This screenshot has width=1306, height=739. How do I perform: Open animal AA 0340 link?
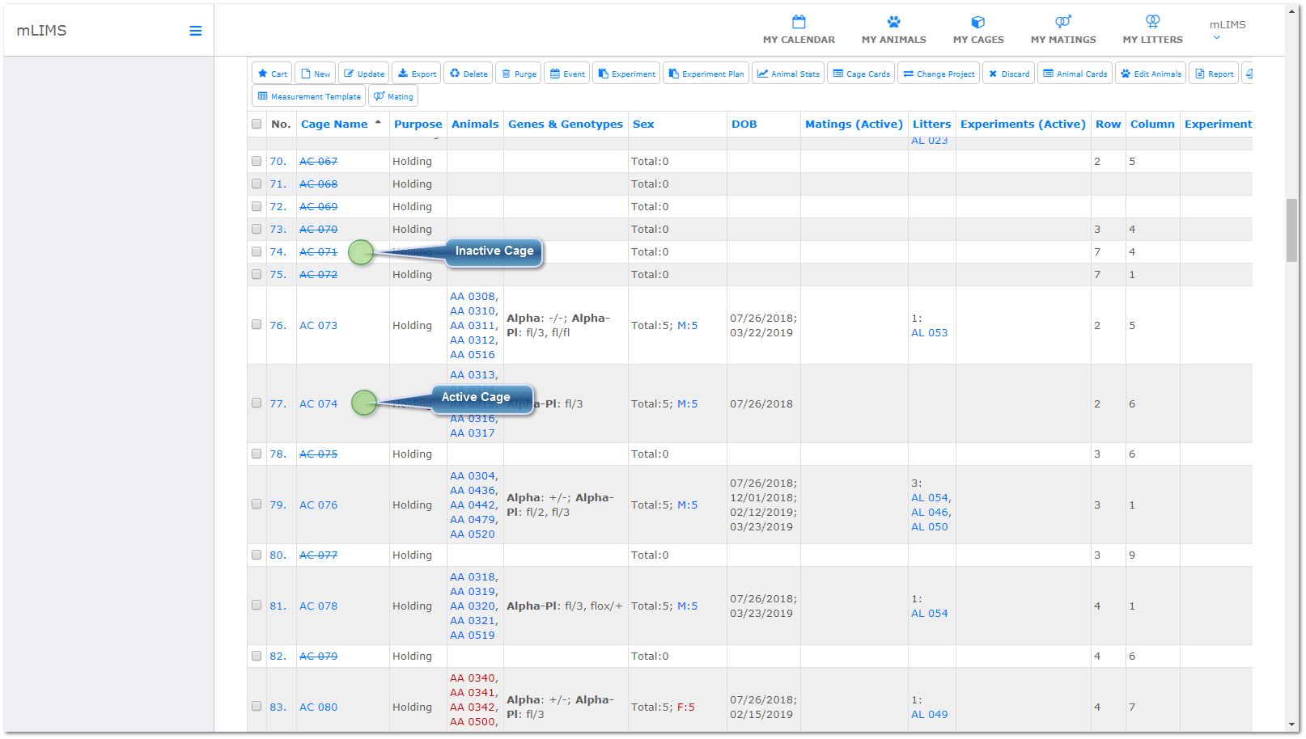pos(473,678)
